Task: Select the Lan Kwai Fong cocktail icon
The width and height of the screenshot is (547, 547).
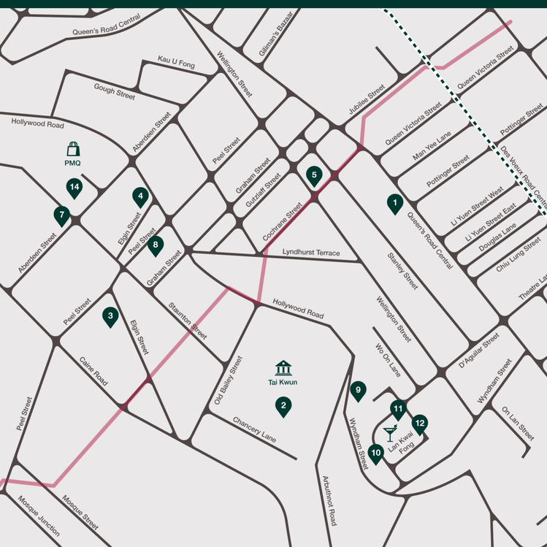Action: (391, 433)
